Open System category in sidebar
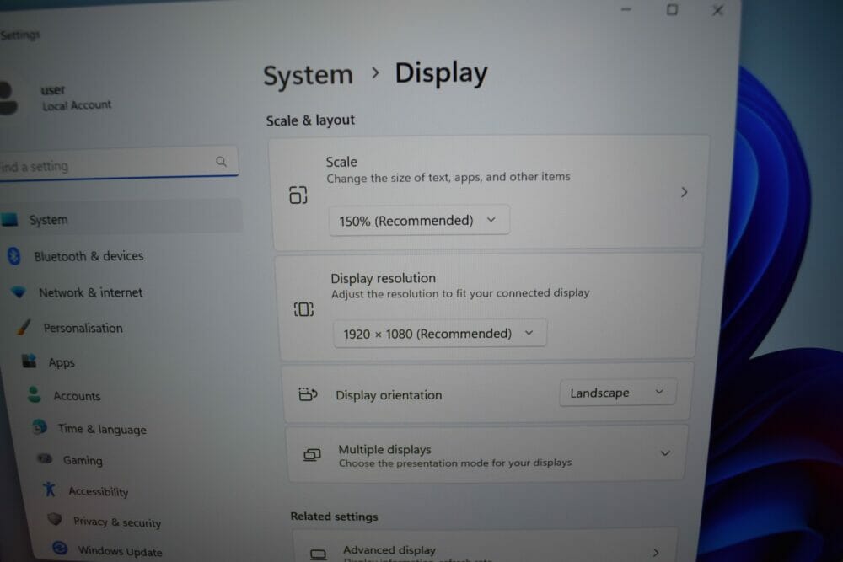The image size is (843, 562). 121,217
